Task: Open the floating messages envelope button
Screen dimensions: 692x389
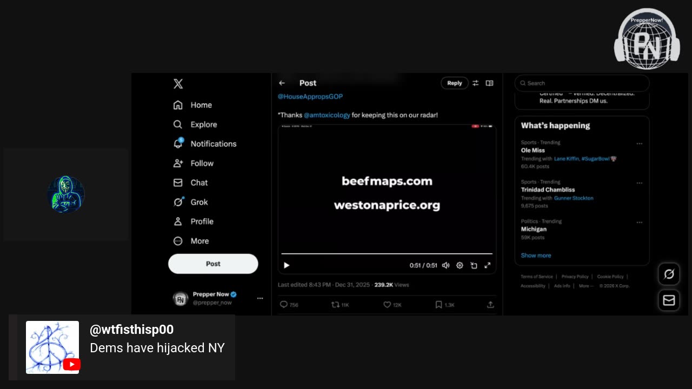Action: coord(669,300)
